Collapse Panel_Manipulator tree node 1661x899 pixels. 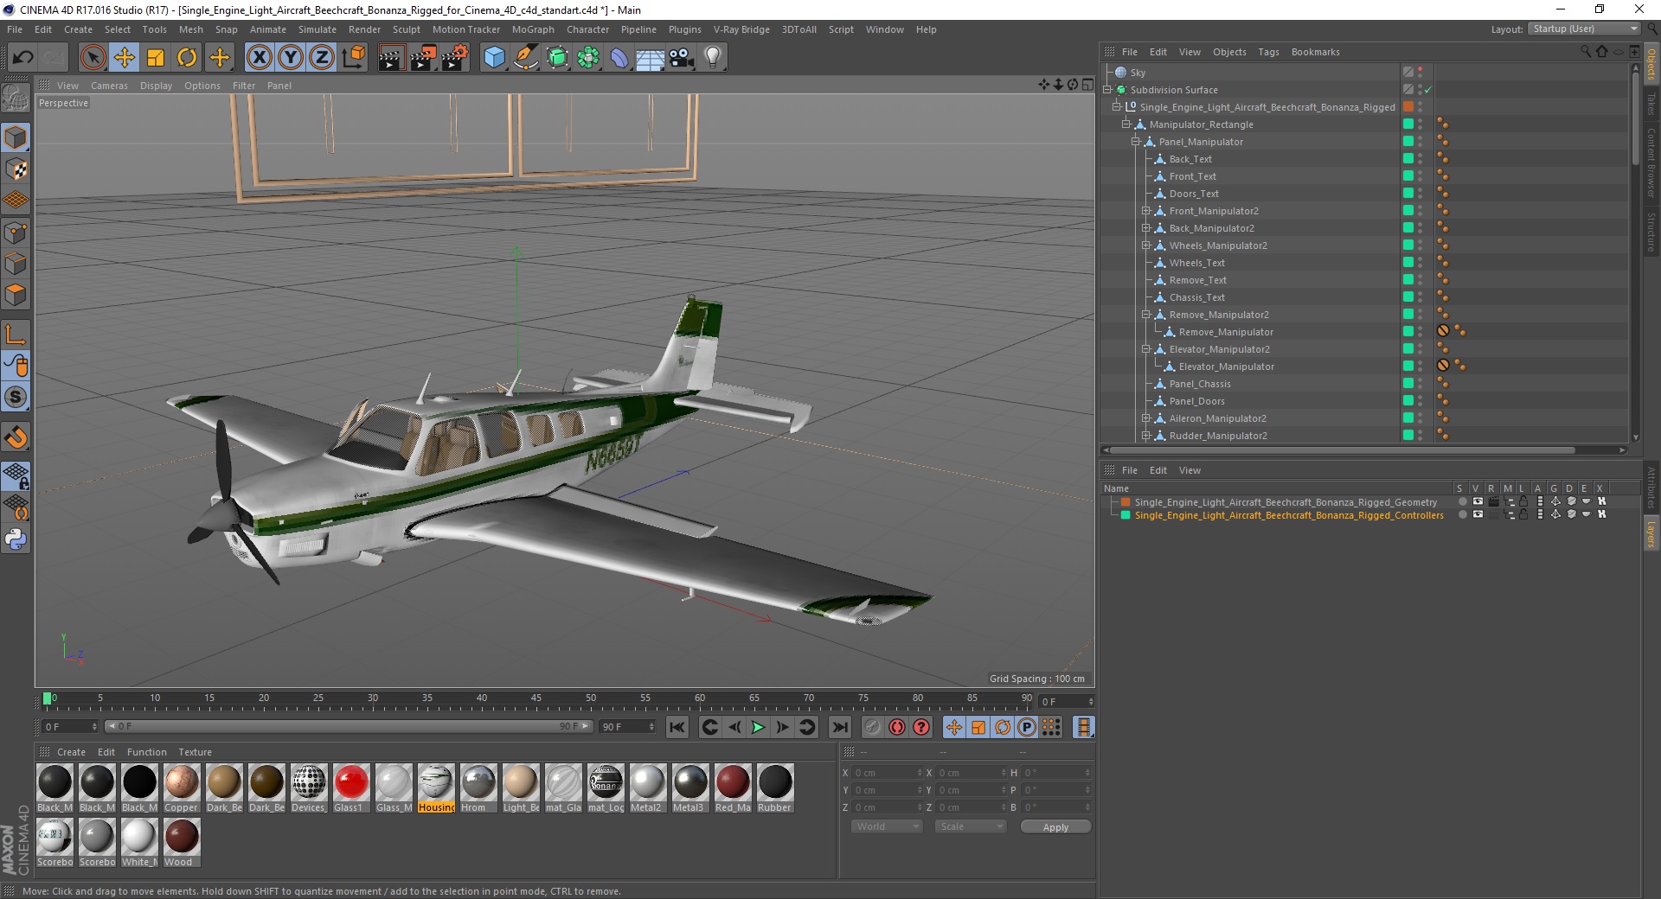1136,142
